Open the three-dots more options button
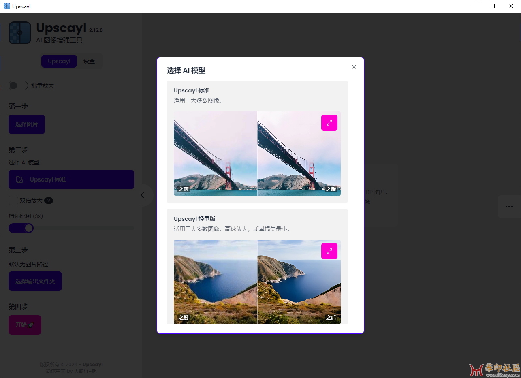This screenshot has width=521, height=378. point(509,207)
